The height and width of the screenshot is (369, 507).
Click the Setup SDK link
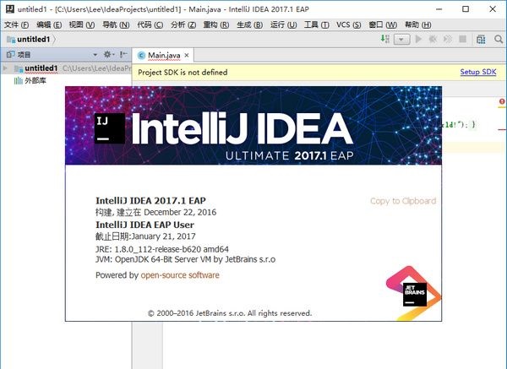(x=478, y=72)
